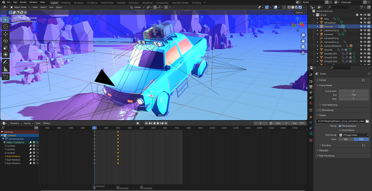Open the Object Mode dropdown
372x191 pixels.
tap(20, 7)
